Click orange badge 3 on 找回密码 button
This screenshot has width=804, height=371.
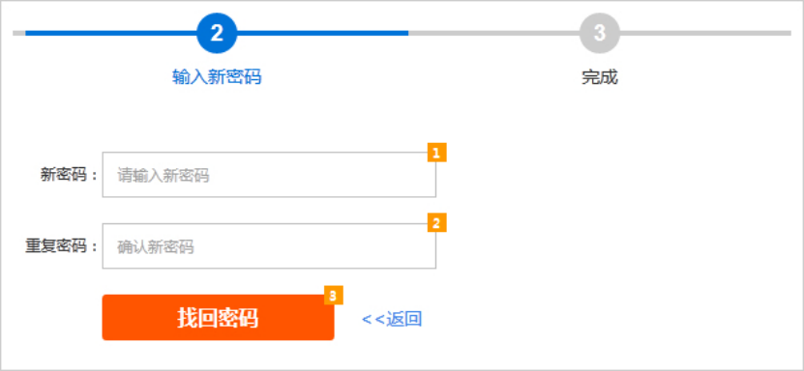(333, 296)
